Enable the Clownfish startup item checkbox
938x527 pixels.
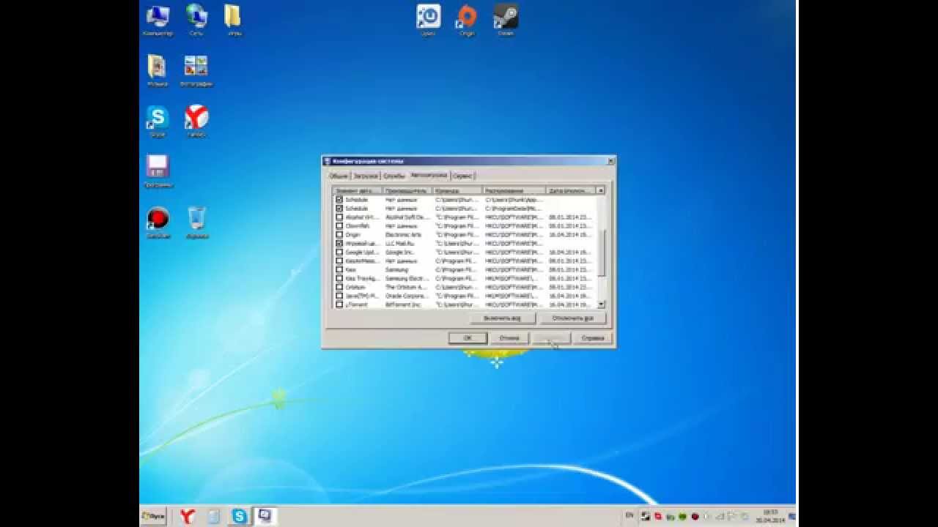339,226
